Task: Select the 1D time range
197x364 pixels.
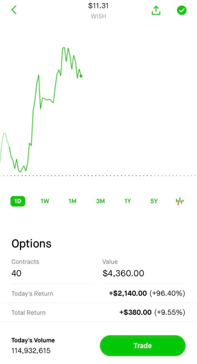Action: [17, 201]
